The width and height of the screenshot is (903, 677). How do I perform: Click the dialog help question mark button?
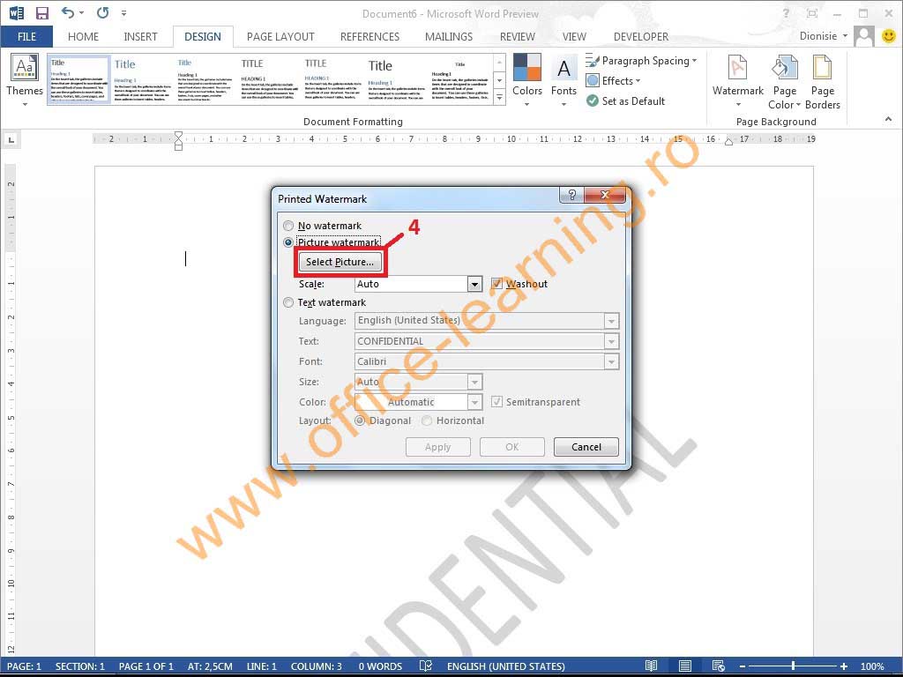571,195
